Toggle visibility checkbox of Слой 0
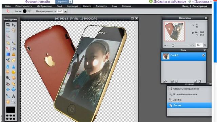 point(203,55)
